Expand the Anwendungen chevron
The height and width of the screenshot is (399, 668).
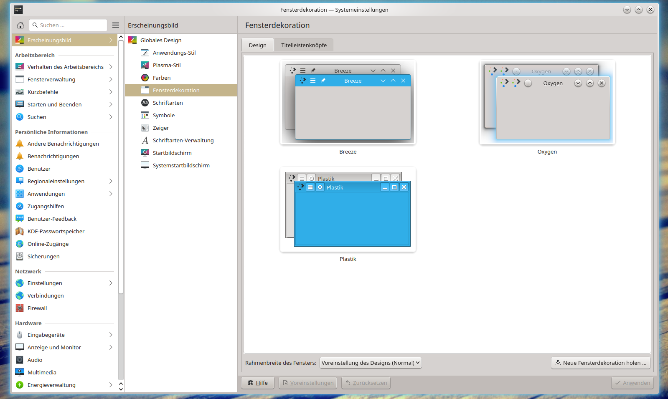click(x=111, y=194)
